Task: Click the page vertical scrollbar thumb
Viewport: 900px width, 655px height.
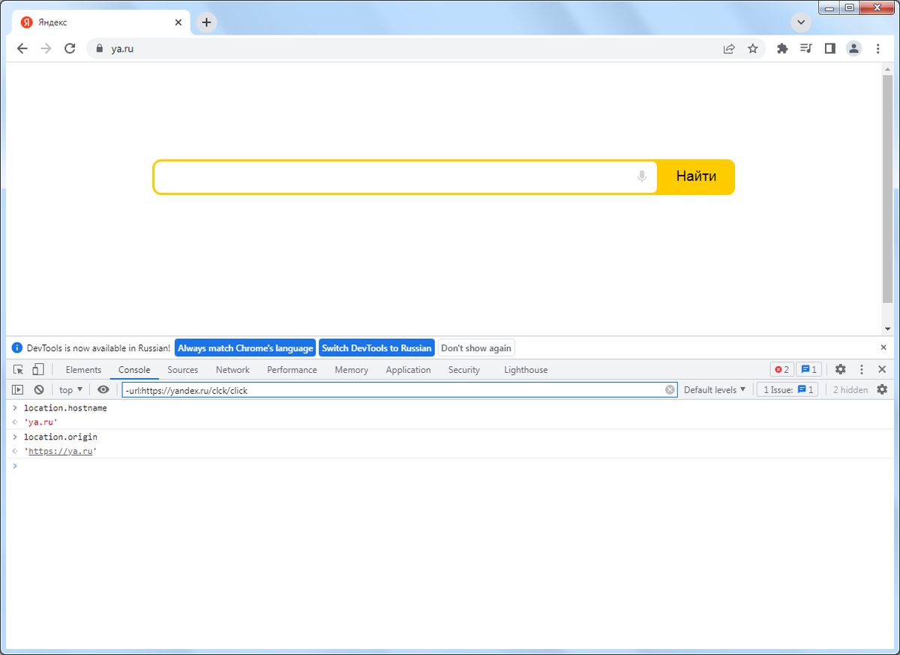Action: pyautogui.click(x=887, y=189)
